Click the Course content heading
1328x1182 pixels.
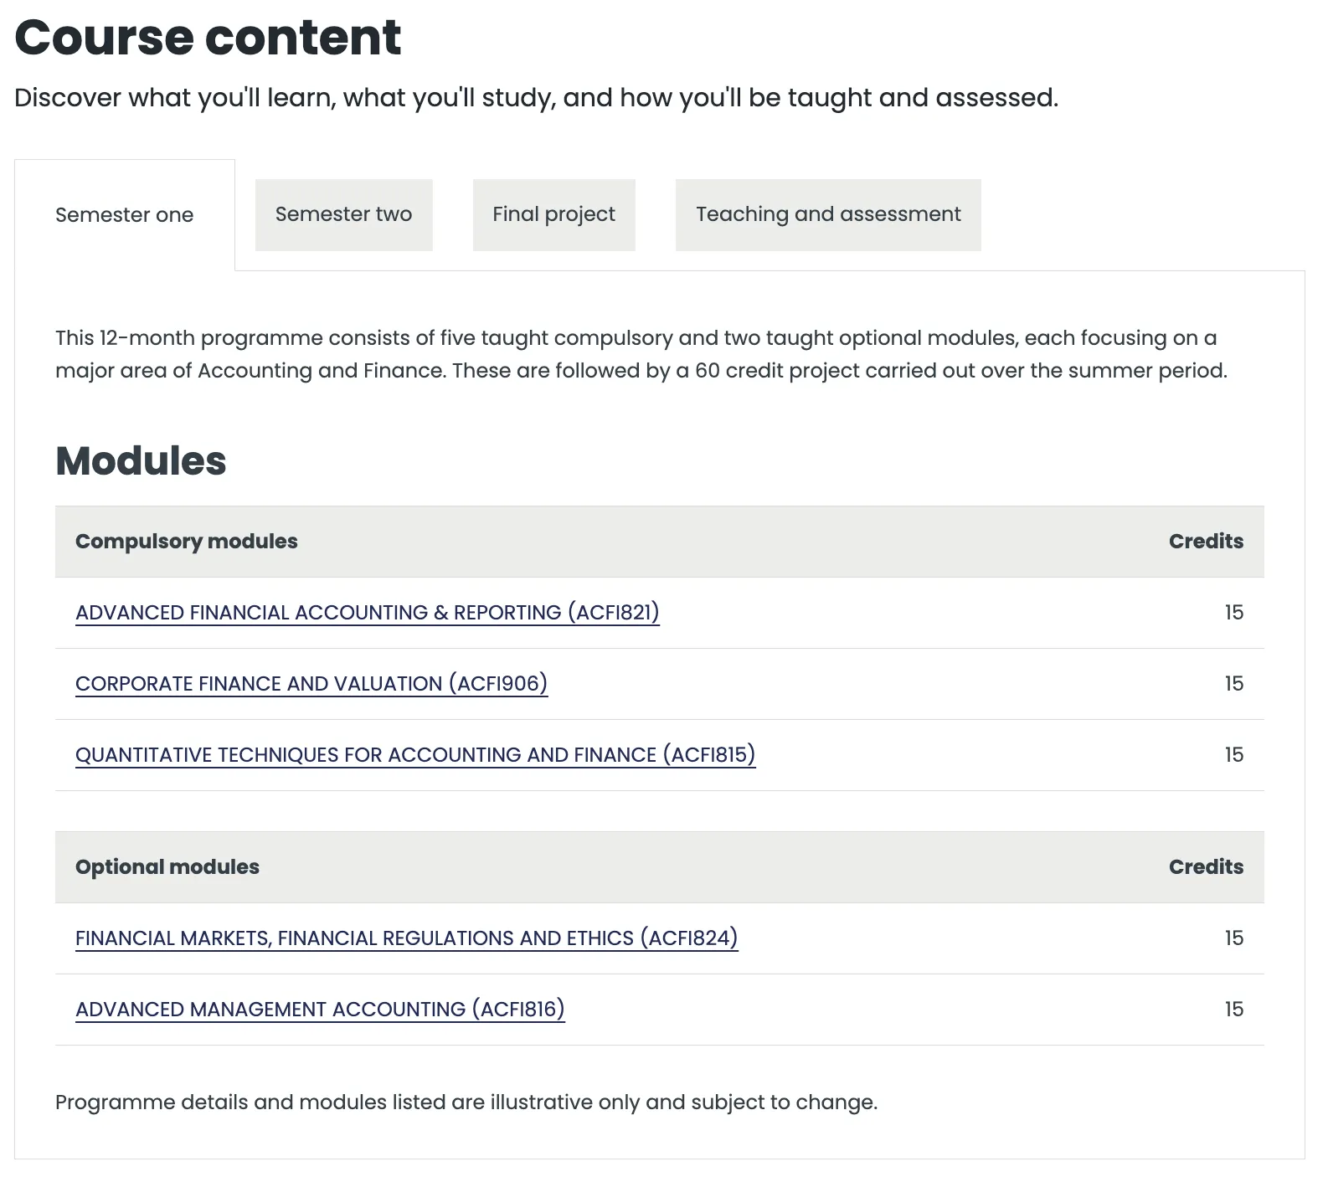(208, 38)
